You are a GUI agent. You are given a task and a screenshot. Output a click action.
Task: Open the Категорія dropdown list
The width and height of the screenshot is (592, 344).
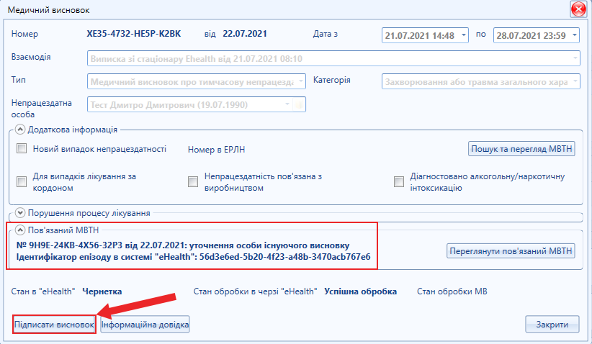click(x=575, y=81)
